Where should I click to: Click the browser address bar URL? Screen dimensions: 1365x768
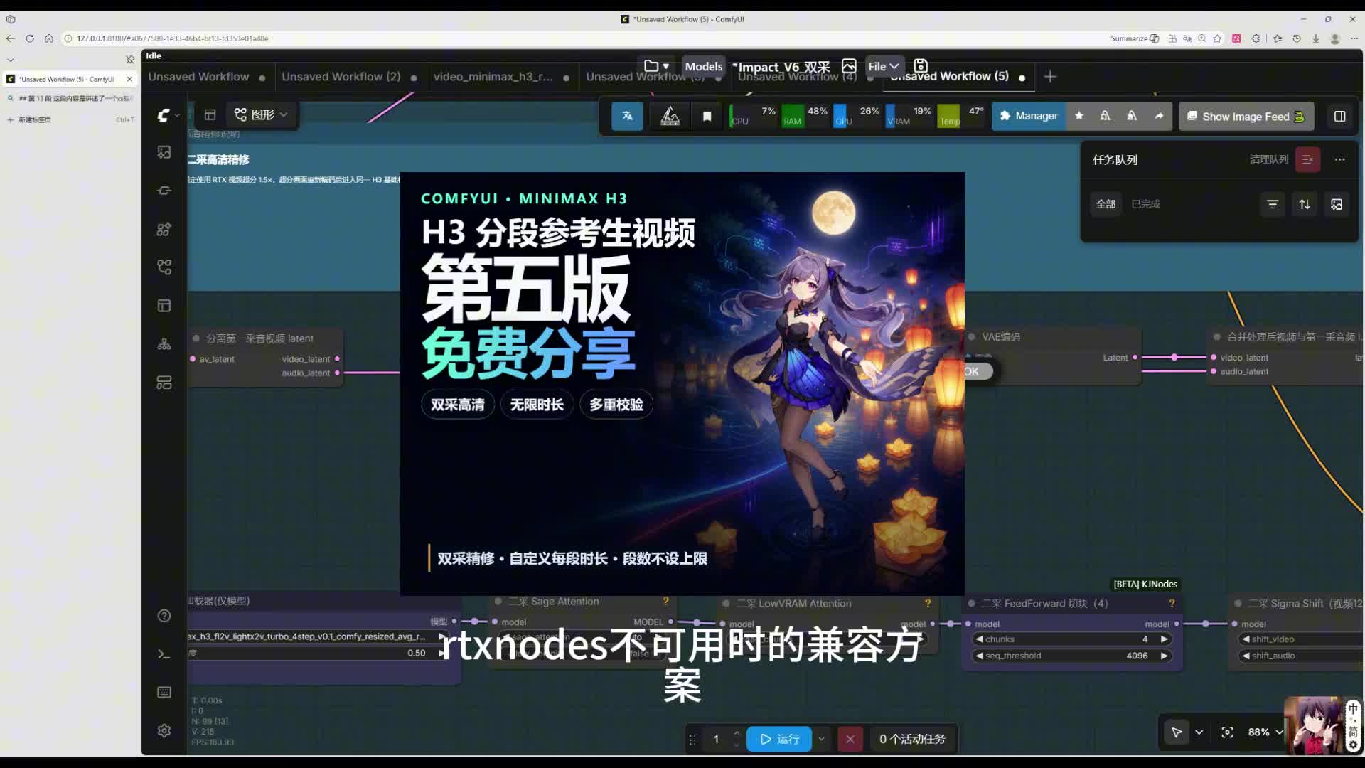173,38
